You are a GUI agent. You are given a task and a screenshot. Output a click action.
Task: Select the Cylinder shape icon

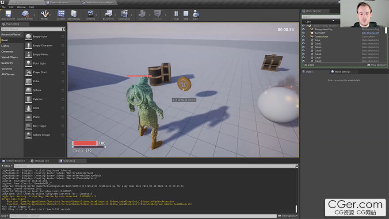click(x=29, y=99)
